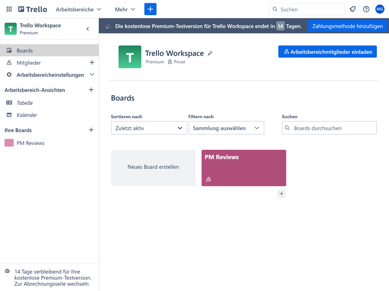The width and height of the screenshot is (389, 291).
Task: Add a board via plus beside Ihre Boards
Action: pos(91,130)
